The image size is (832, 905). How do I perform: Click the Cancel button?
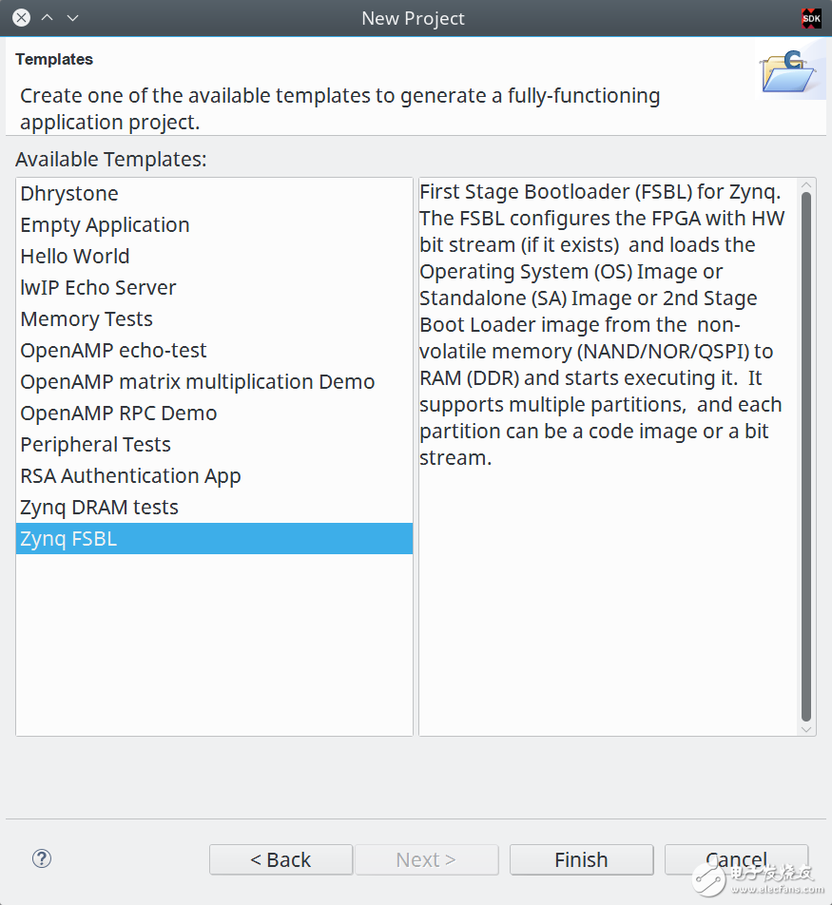pos(738,859)
